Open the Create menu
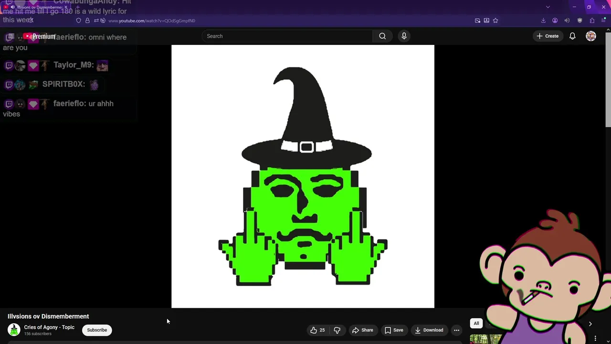Image resolution: width=611 pixels, height=344 pixels. 548,36
